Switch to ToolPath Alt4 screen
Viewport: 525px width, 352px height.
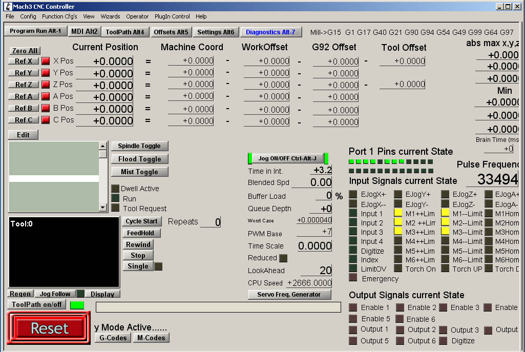click(125, 32)
